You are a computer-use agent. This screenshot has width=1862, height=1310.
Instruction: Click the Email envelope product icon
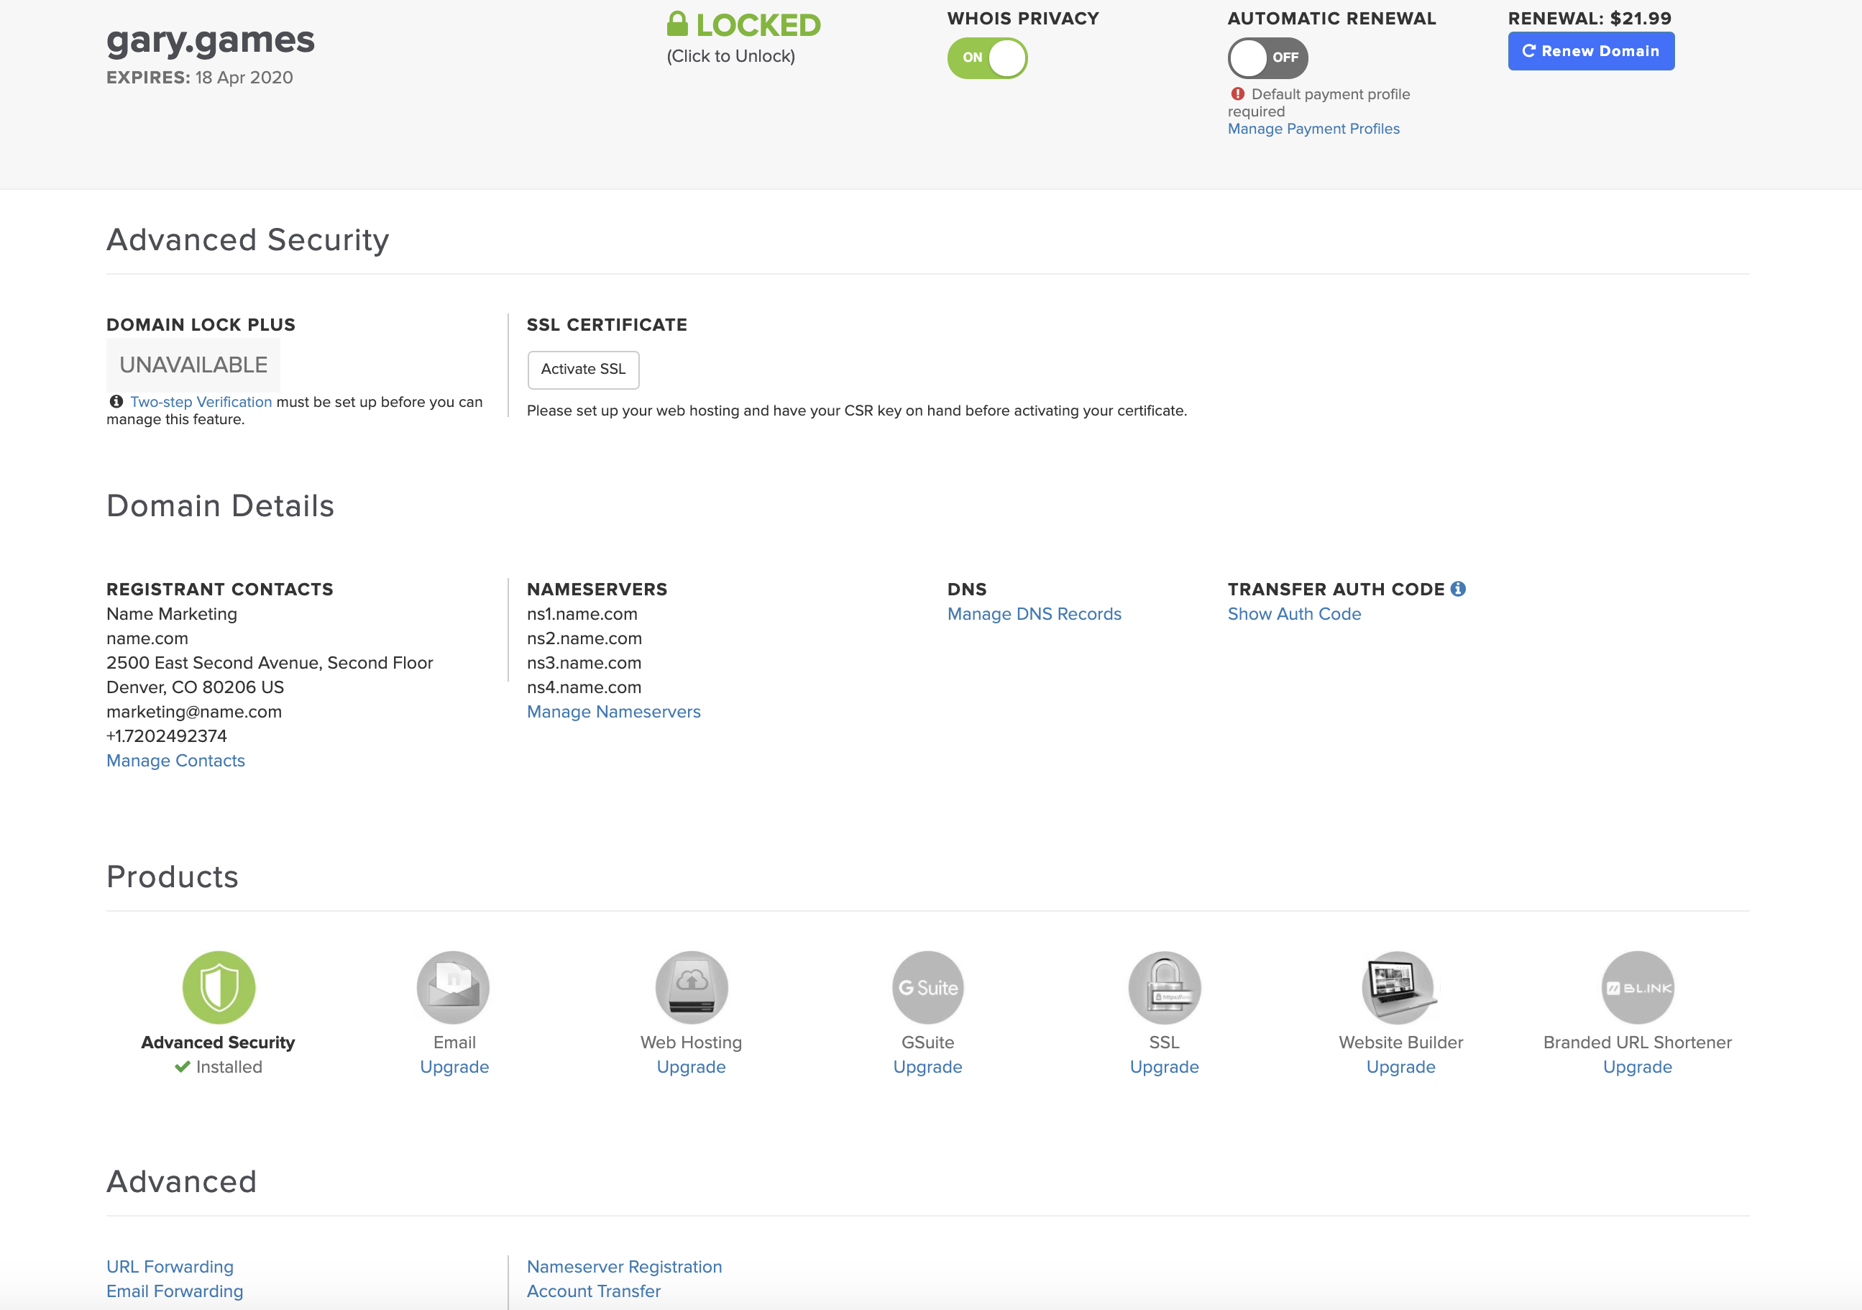click(454, 987)
